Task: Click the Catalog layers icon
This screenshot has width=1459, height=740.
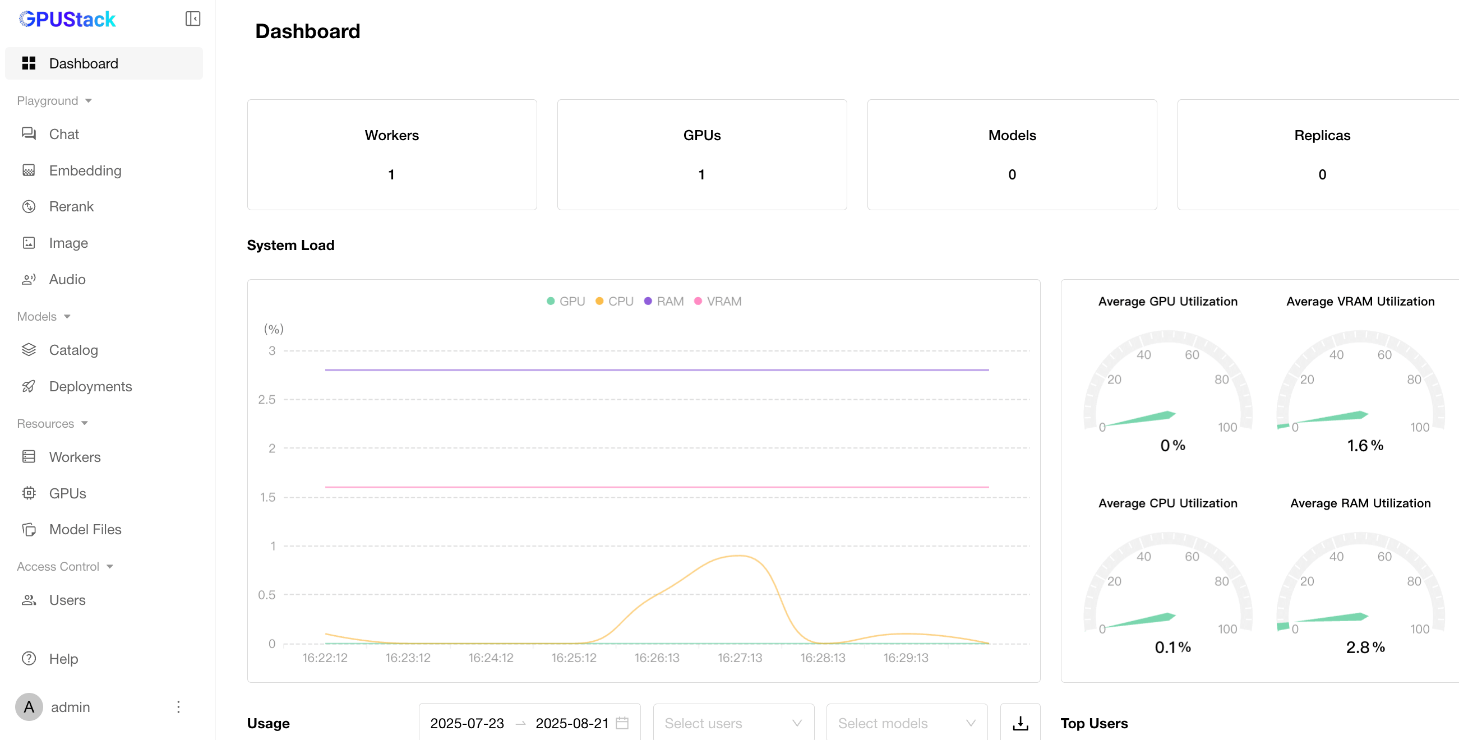Action: pyautogui.click(x=29, y=350)
